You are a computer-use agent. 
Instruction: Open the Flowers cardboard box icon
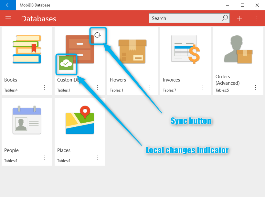132,51
